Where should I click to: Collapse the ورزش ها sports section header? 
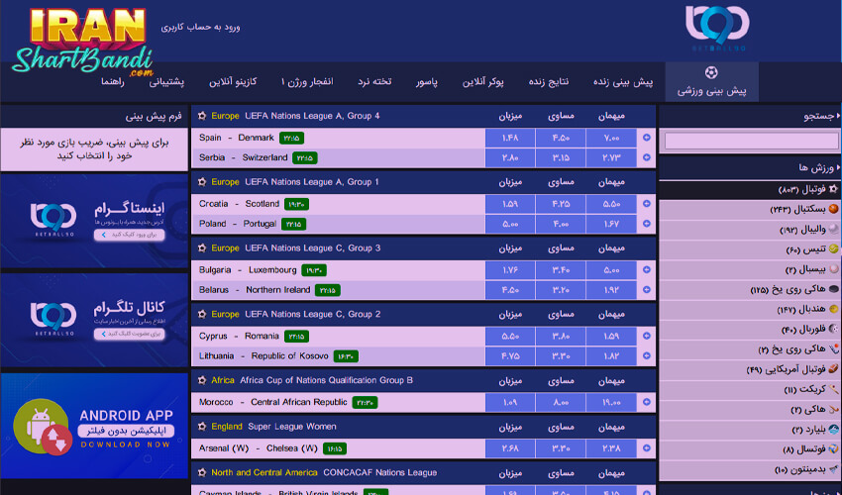click(x=750, y=167)
